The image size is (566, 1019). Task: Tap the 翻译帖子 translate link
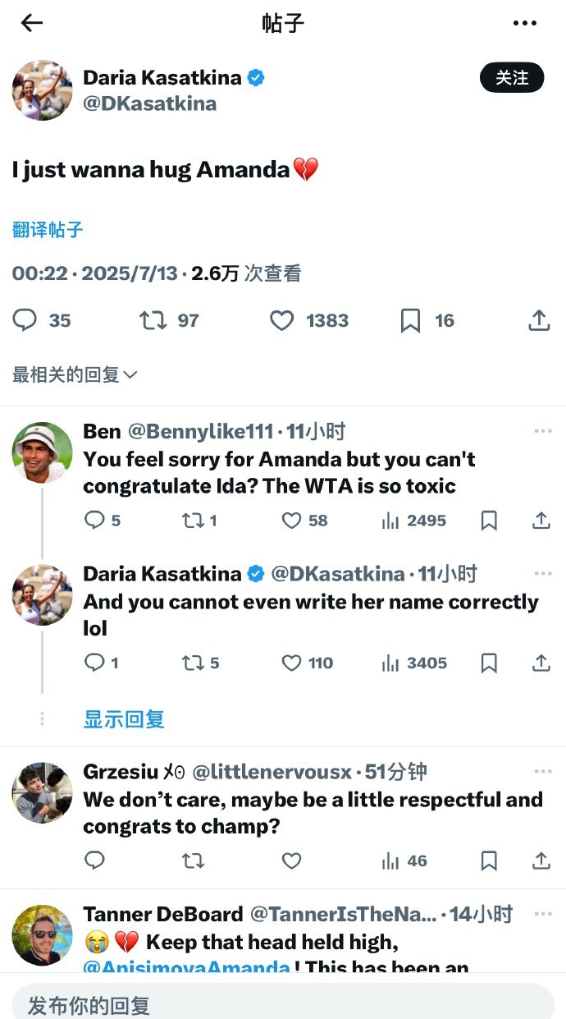pyautogui.click(x=48, y=230)
